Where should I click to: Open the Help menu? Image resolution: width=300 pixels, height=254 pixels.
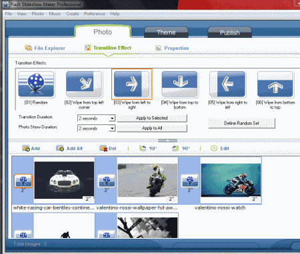point(115,14)
